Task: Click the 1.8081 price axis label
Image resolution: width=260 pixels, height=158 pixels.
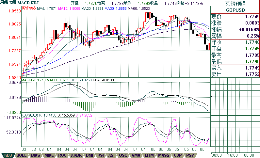Action: [15, 38]
